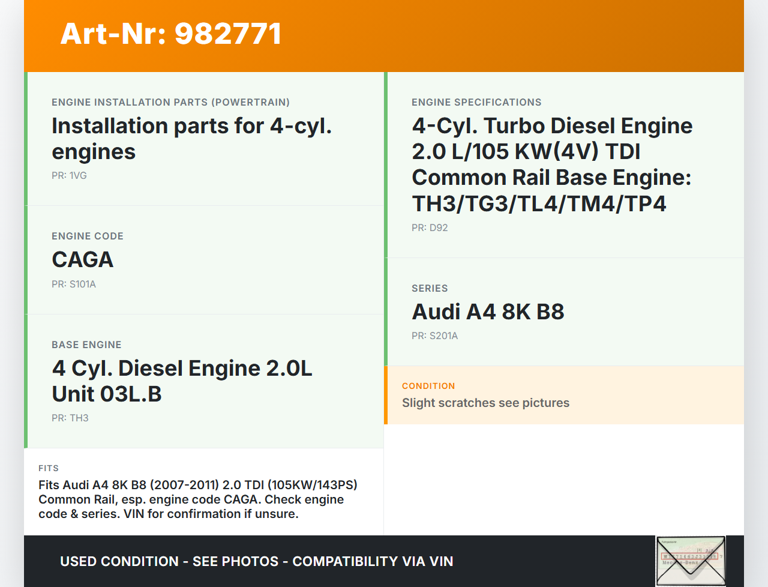Screen dimensions: 768x587
Task: Click the PR: S201A code
Action: click(434, 336)
